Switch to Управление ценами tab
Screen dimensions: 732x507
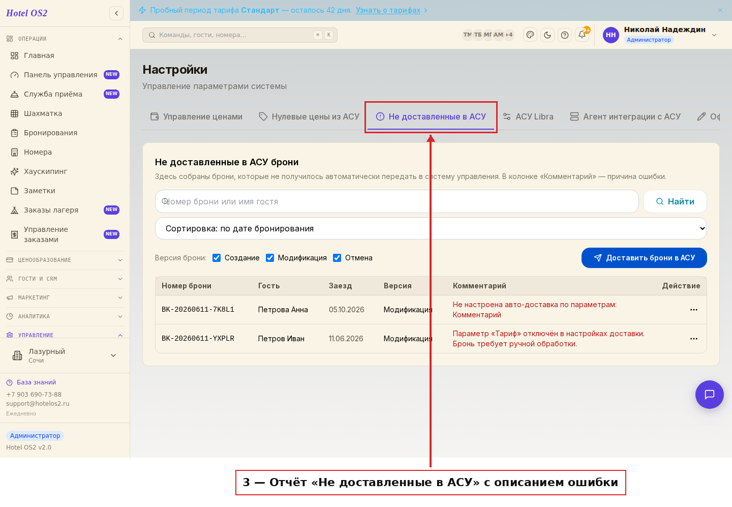coord(196,116)
